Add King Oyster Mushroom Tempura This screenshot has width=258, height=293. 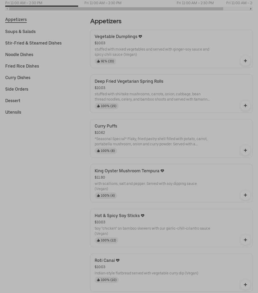coord(245,195)
